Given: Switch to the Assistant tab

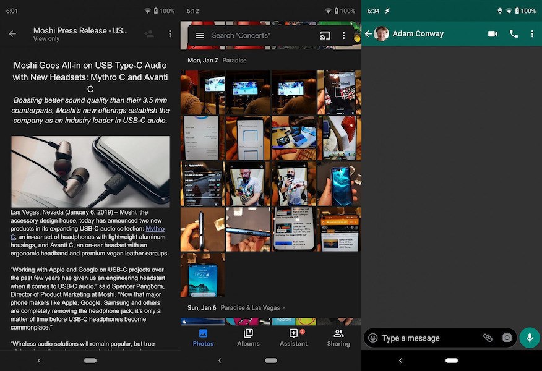Looking at the screenshot, I should point(293,338).
